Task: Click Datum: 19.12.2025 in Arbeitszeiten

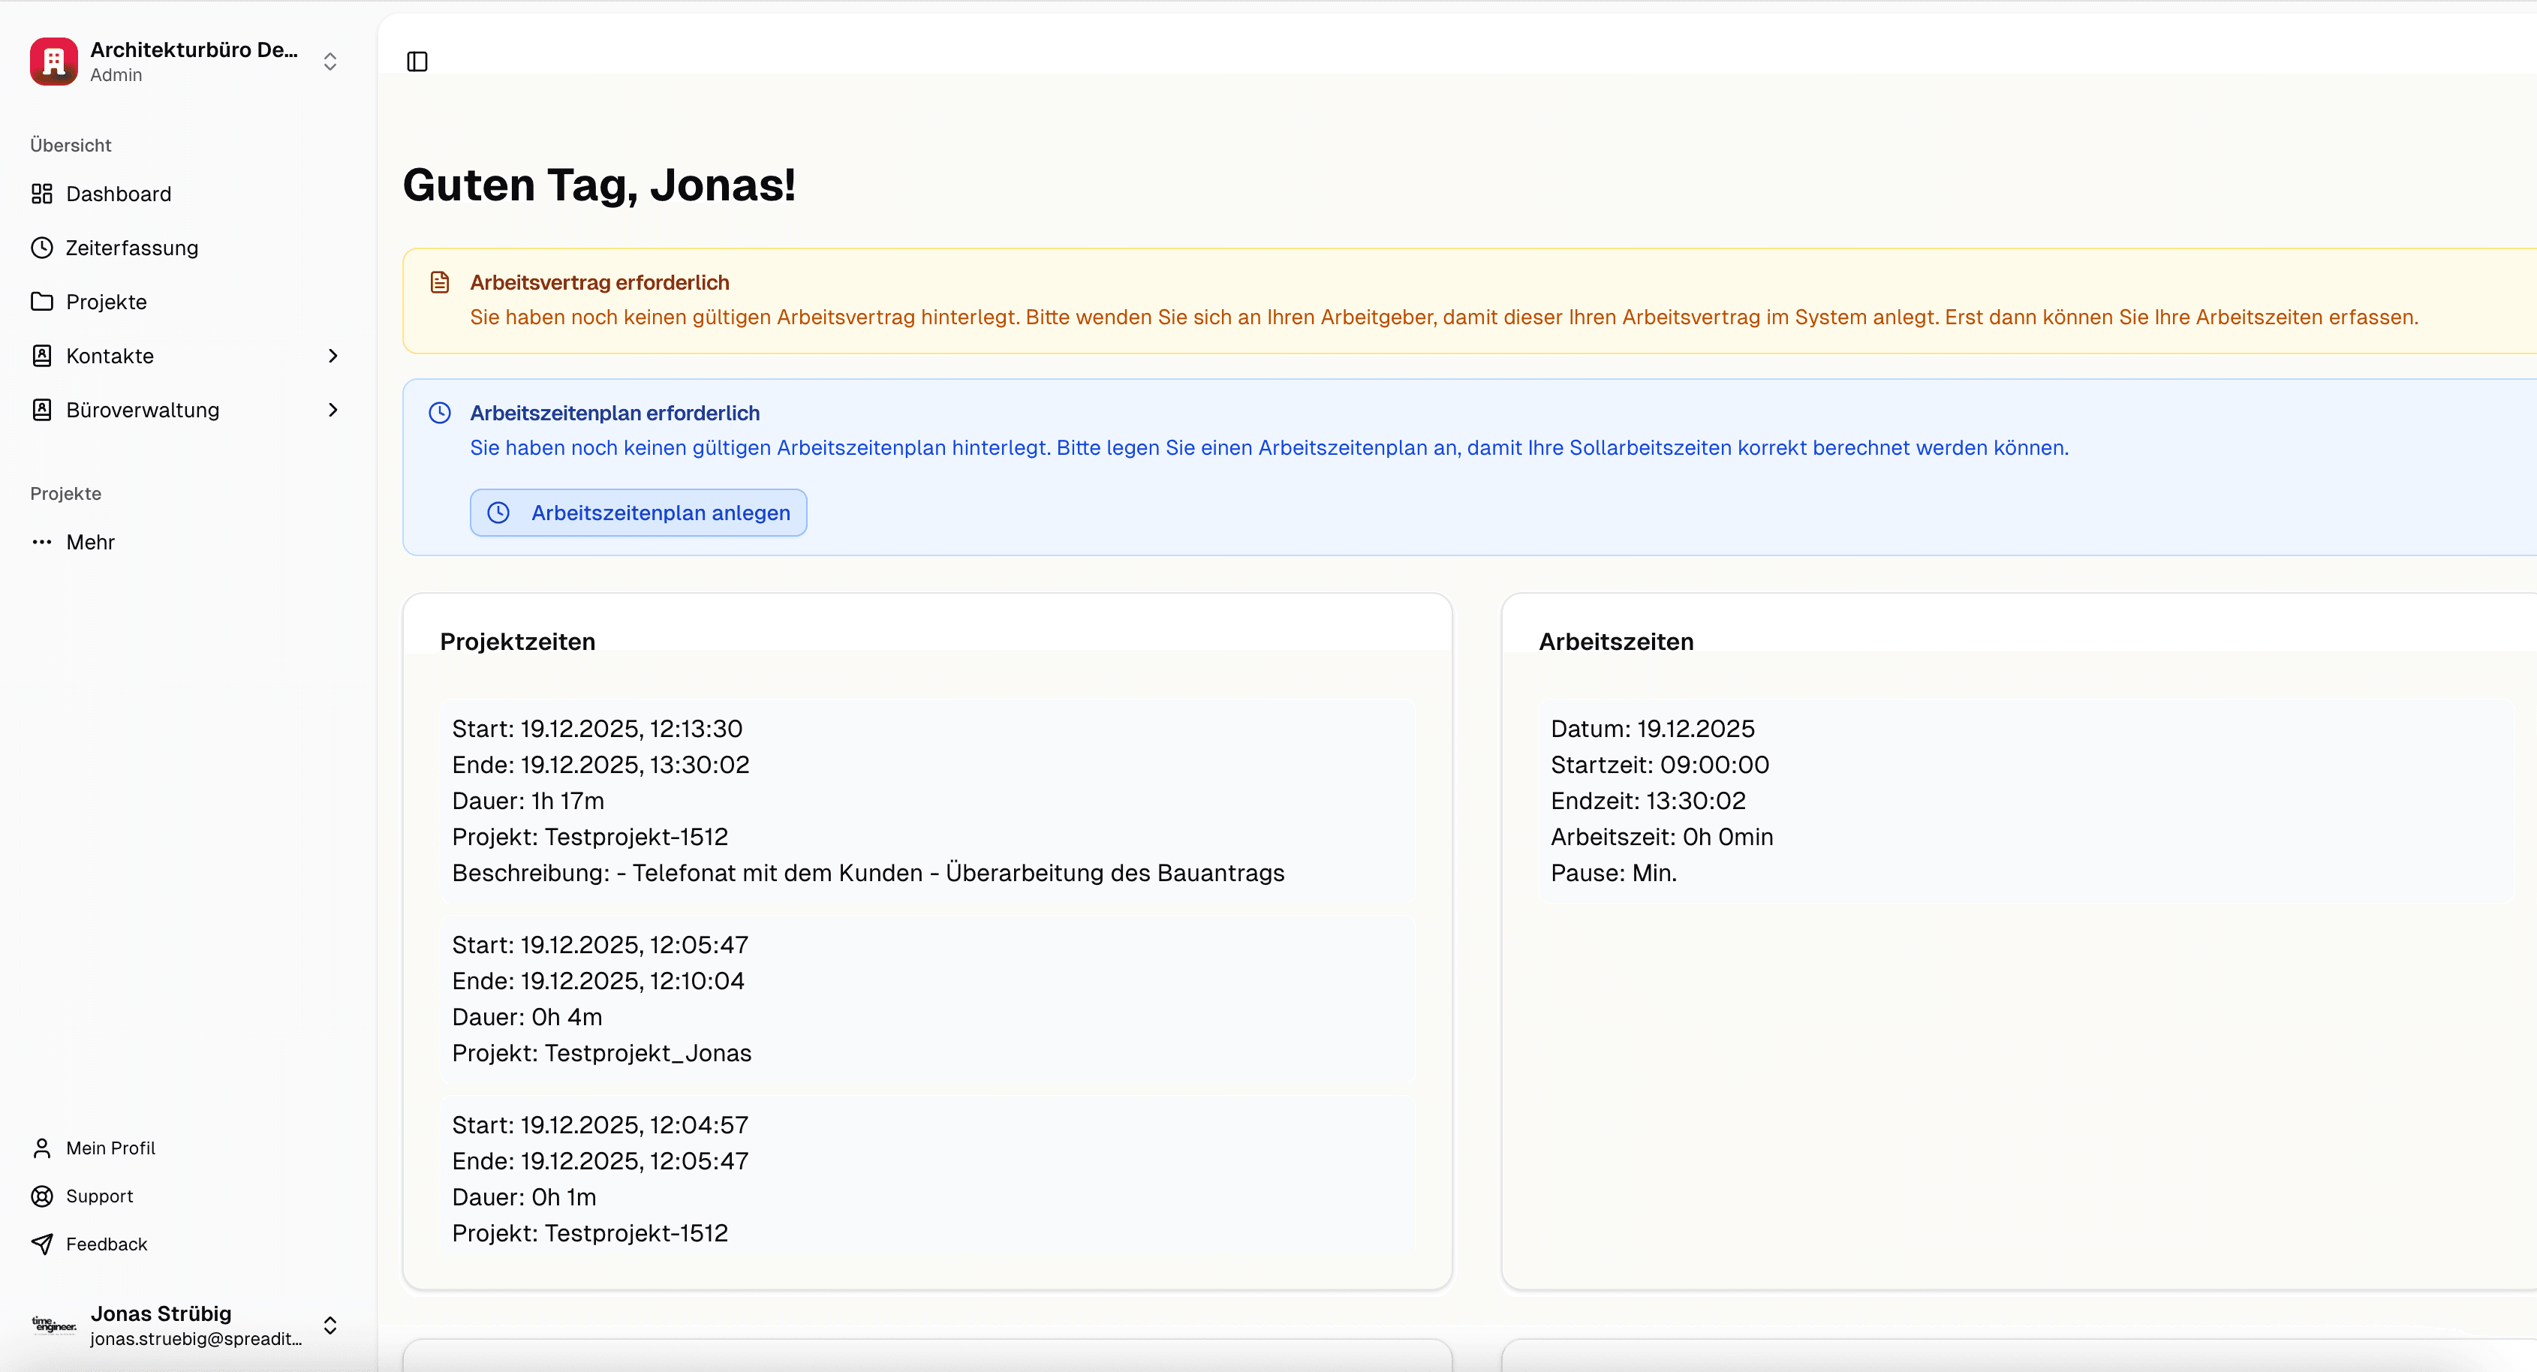Action: [x=1653, y=729]
